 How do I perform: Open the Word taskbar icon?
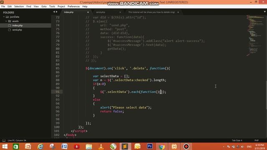pyautogui.click(x=64, y=146)
